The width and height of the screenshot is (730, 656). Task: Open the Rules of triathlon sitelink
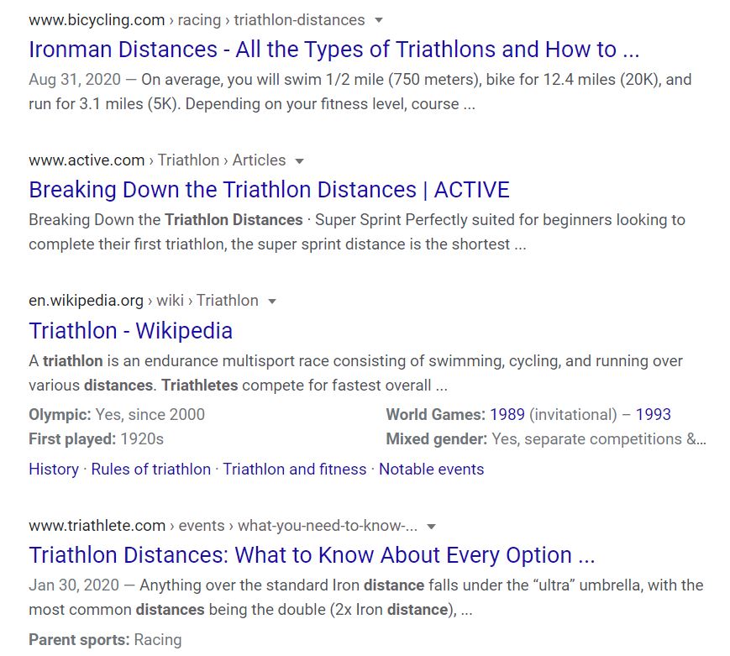coord(151,470)
